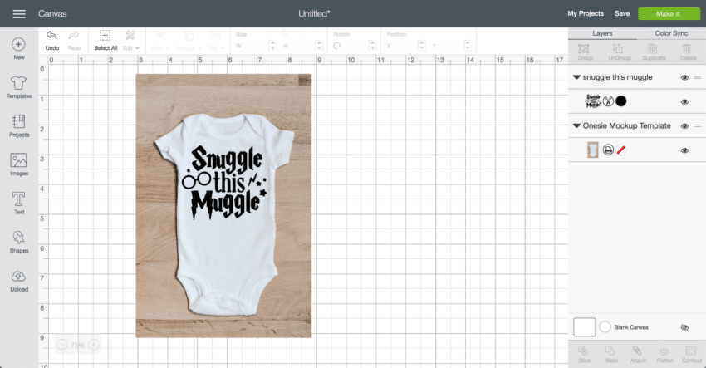Open the Images library

pos(19,164)
